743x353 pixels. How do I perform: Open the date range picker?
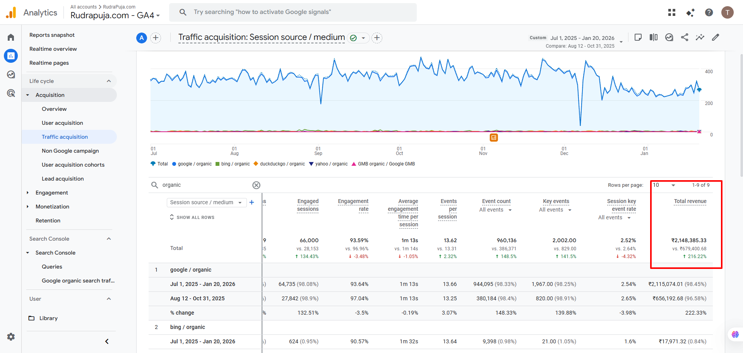[575, 41]
